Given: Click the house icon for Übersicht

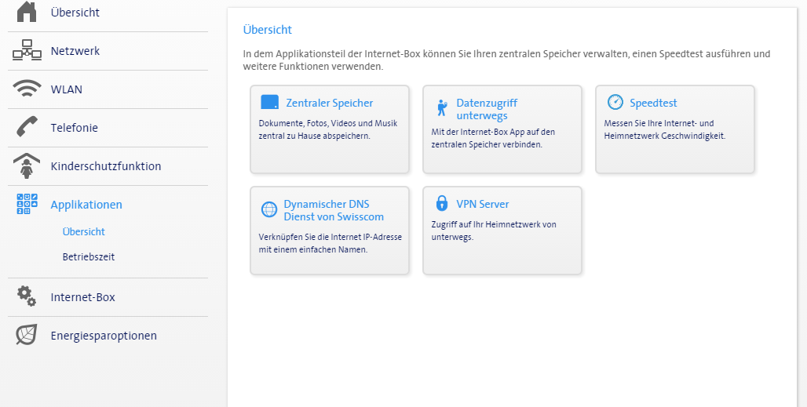Looking at the screenshot, I should (27, 12).
